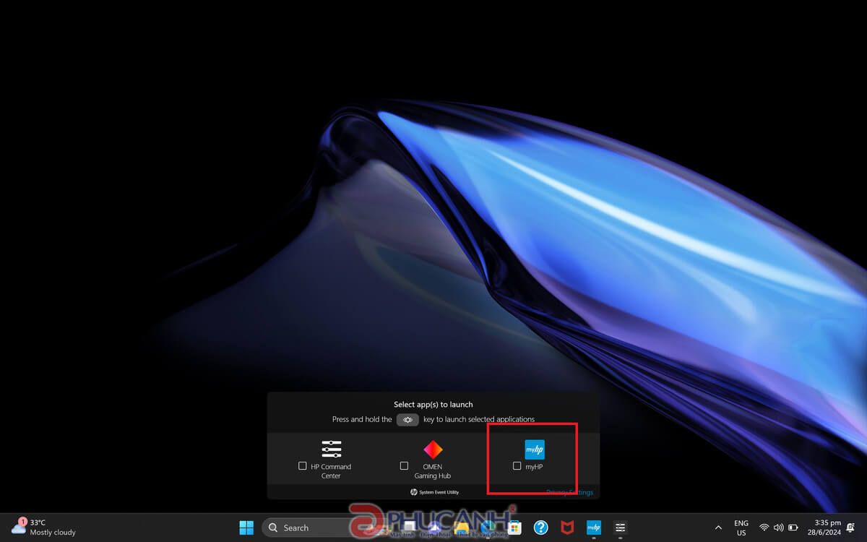867x542 pixels.
Task: Check the OMEN Gaming Hub checkbox
Action: [x=404, y=466]
